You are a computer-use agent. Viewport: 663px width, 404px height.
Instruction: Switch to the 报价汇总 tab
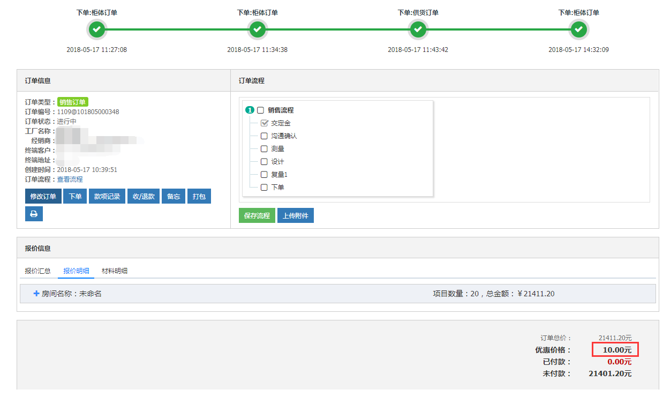coord(37,271)
